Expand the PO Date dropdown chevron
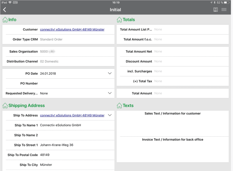This screenshot has height=171, width=233. point(110,73)
